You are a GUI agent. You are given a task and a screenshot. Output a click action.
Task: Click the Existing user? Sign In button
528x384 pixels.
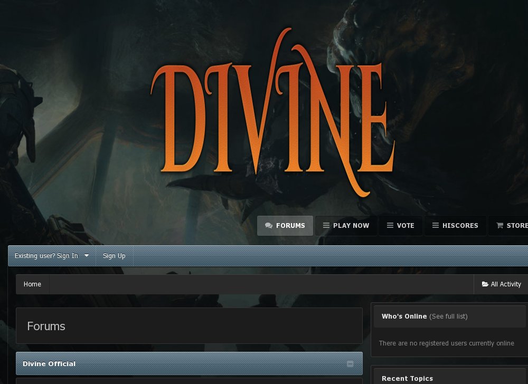46,255
